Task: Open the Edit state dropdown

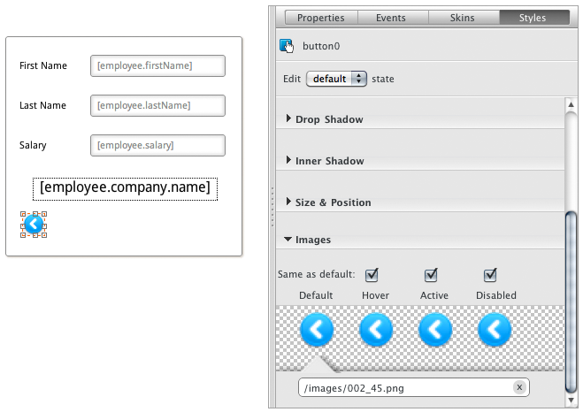Action: click(x=336, y=79)
